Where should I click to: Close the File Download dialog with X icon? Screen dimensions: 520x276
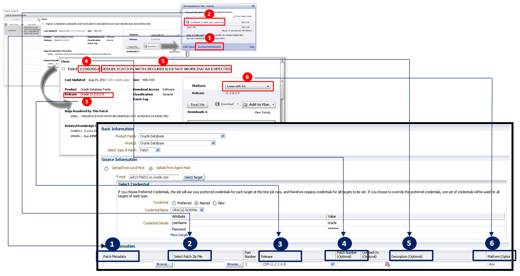[x=253, y=6]
